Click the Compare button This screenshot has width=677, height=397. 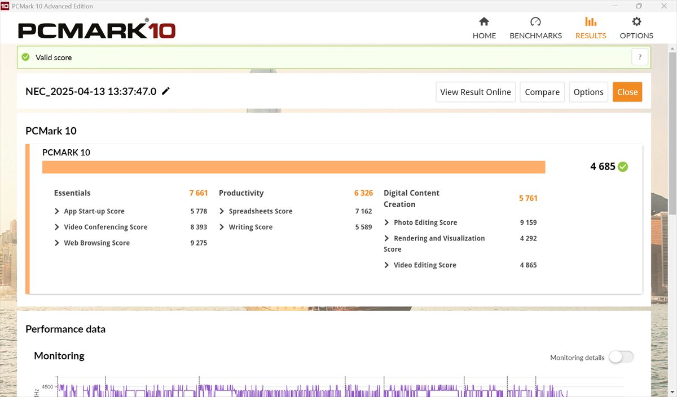542,92
